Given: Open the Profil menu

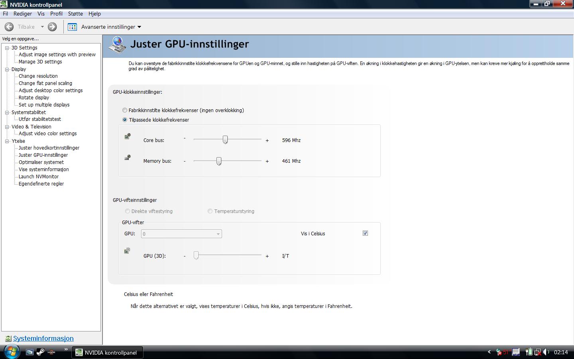Looking at the screenshot, I should click(56, 14).
